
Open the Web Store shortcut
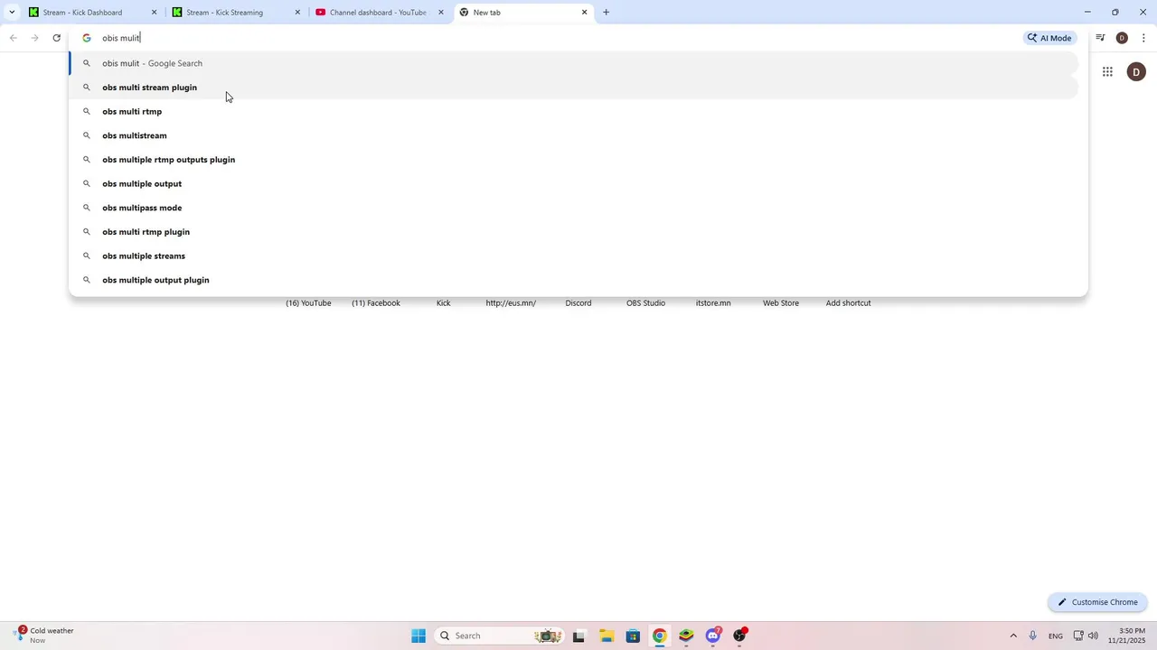(781, 303)
